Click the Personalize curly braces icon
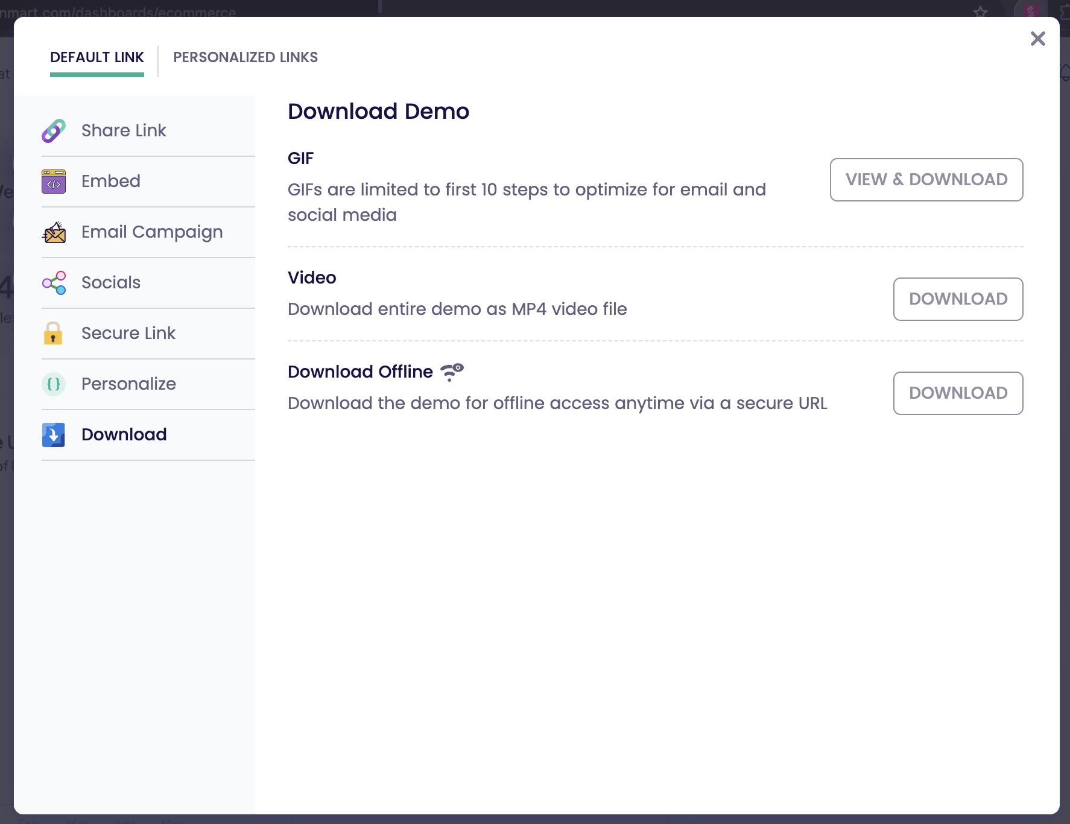1070x824 pixels. tap(54, 384)
